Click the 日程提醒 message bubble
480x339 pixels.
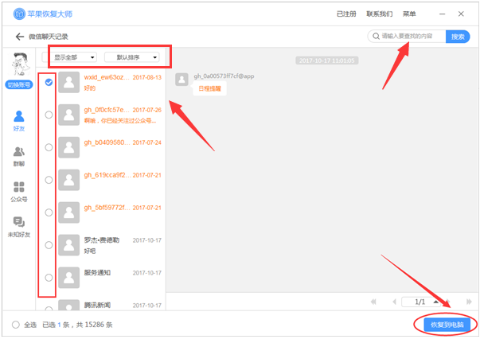pos(209,88)
